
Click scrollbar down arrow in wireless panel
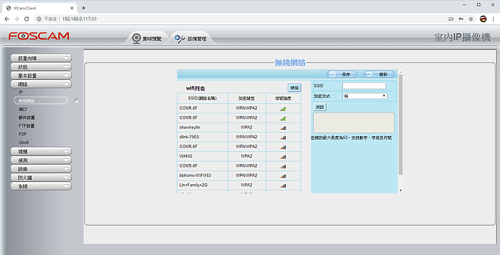[x=401, y=190]
